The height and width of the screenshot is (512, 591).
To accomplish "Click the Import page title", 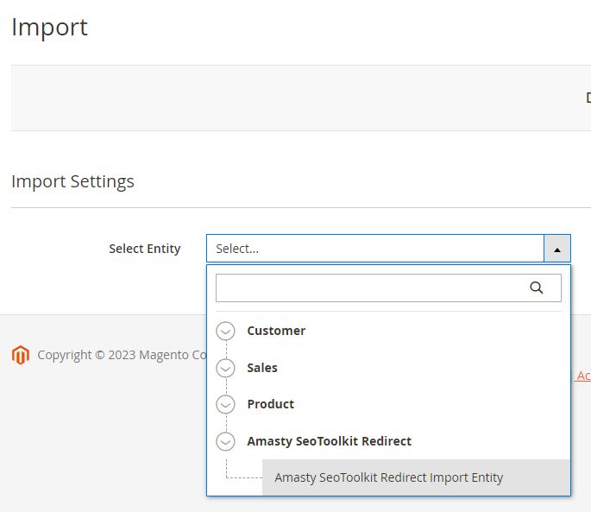I will [x=49, y=27].
